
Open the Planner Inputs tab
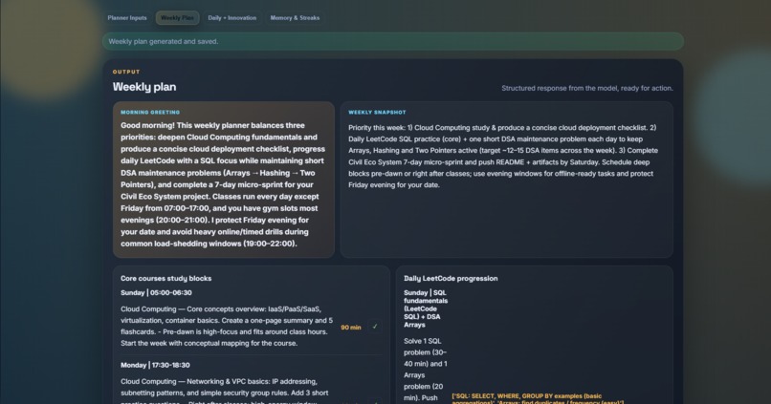127,18
